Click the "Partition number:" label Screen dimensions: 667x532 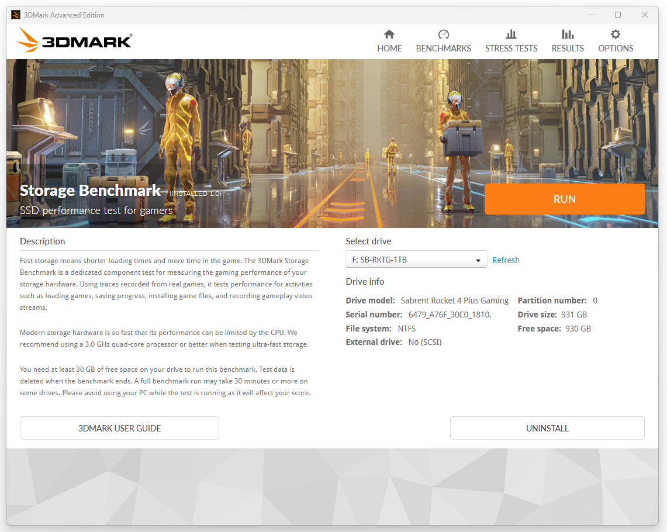click(552, 300)
